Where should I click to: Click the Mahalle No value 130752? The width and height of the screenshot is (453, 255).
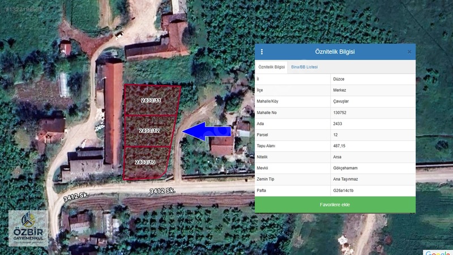pyautogui.click(x=339, y=113)
